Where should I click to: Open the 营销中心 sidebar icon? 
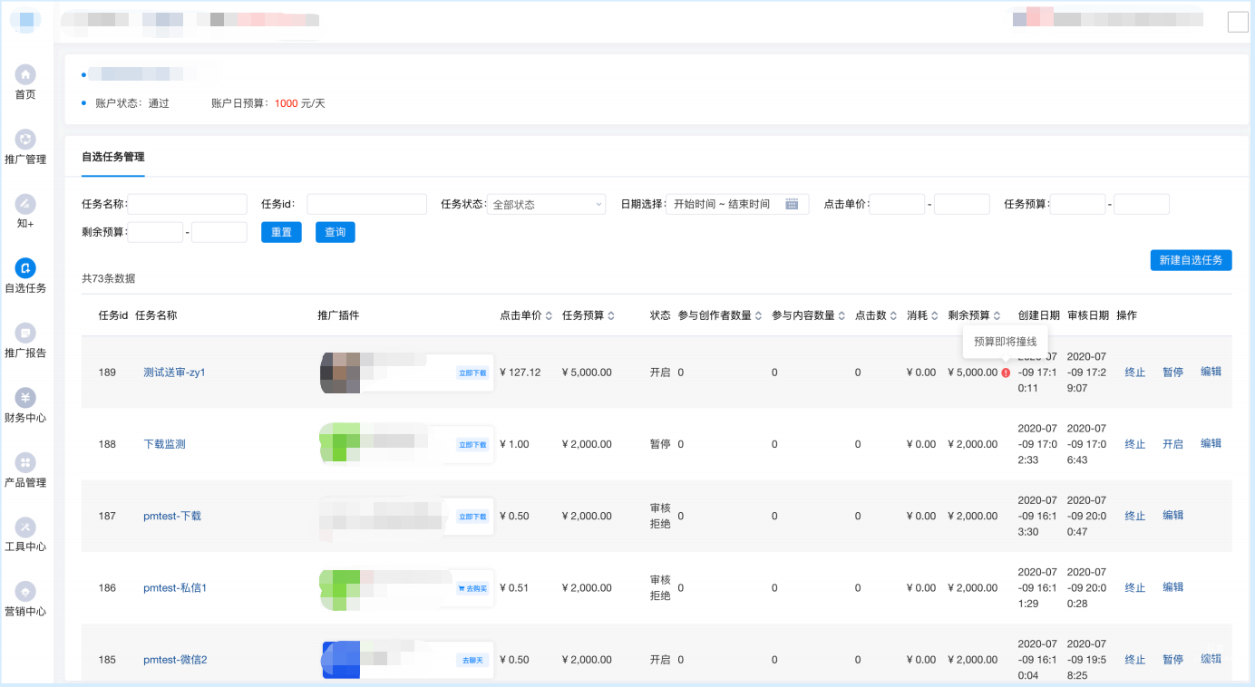tap(24, 591)
